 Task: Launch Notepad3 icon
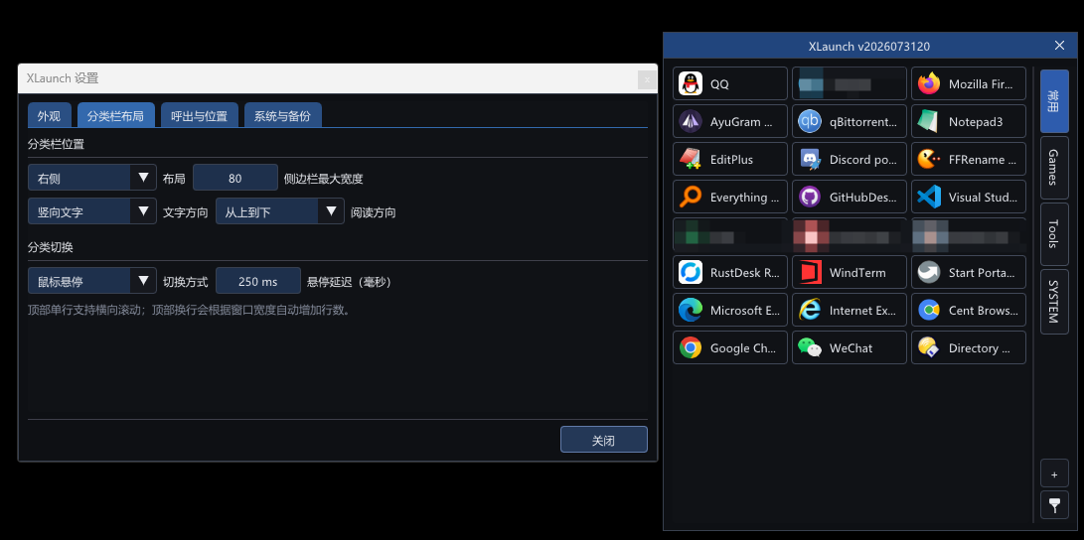tap(928, 121)
